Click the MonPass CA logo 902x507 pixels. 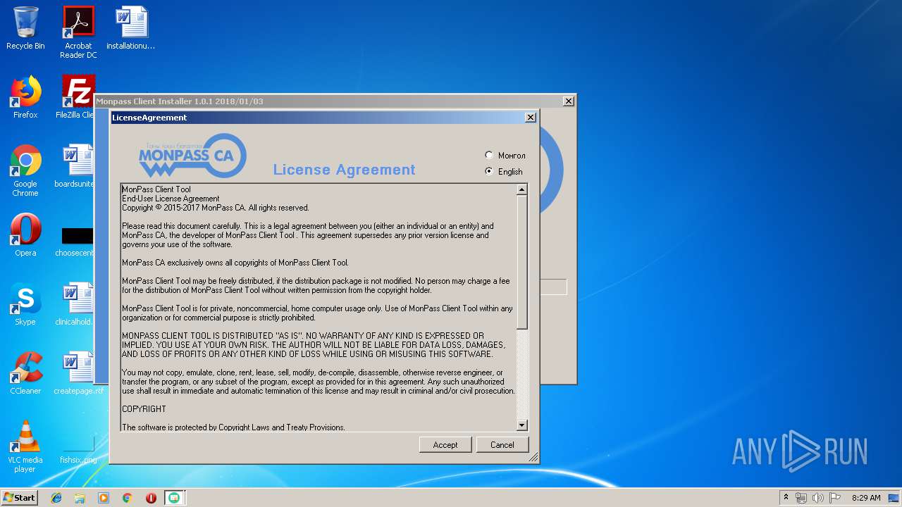192,156
